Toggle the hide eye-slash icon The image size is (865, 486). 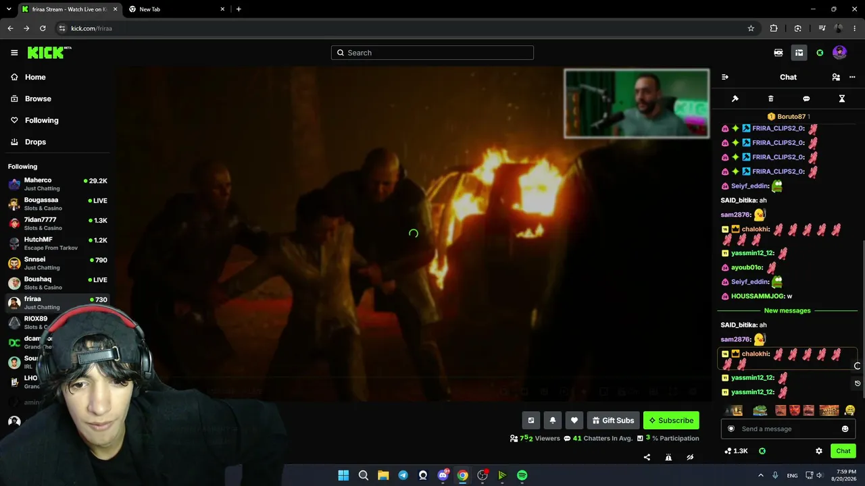pos(690,457)
